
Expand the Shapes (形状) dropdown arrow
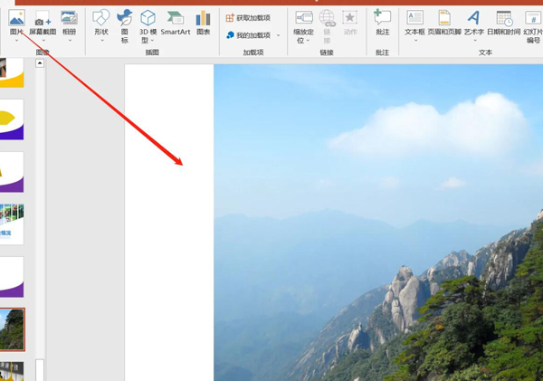(102, 41)
